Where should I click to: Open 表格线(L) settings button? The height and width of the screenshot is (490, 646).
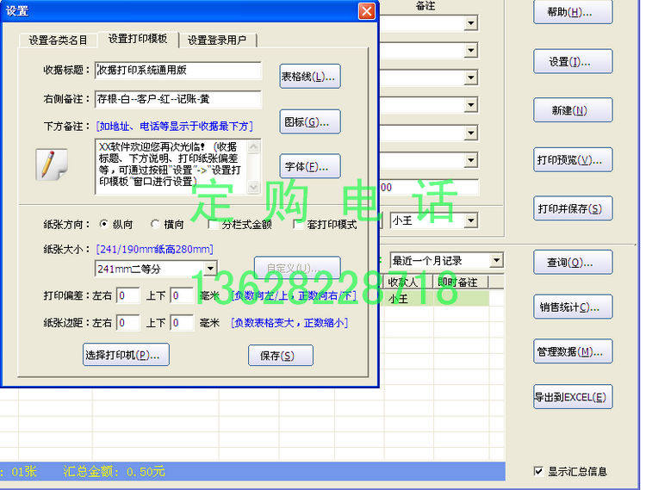tap(310, 76)
